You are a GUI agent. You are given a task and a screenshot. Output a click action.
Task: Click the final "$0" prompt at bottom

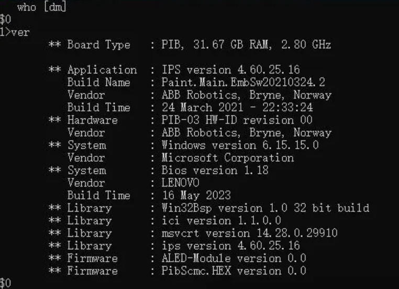[5, 283]
